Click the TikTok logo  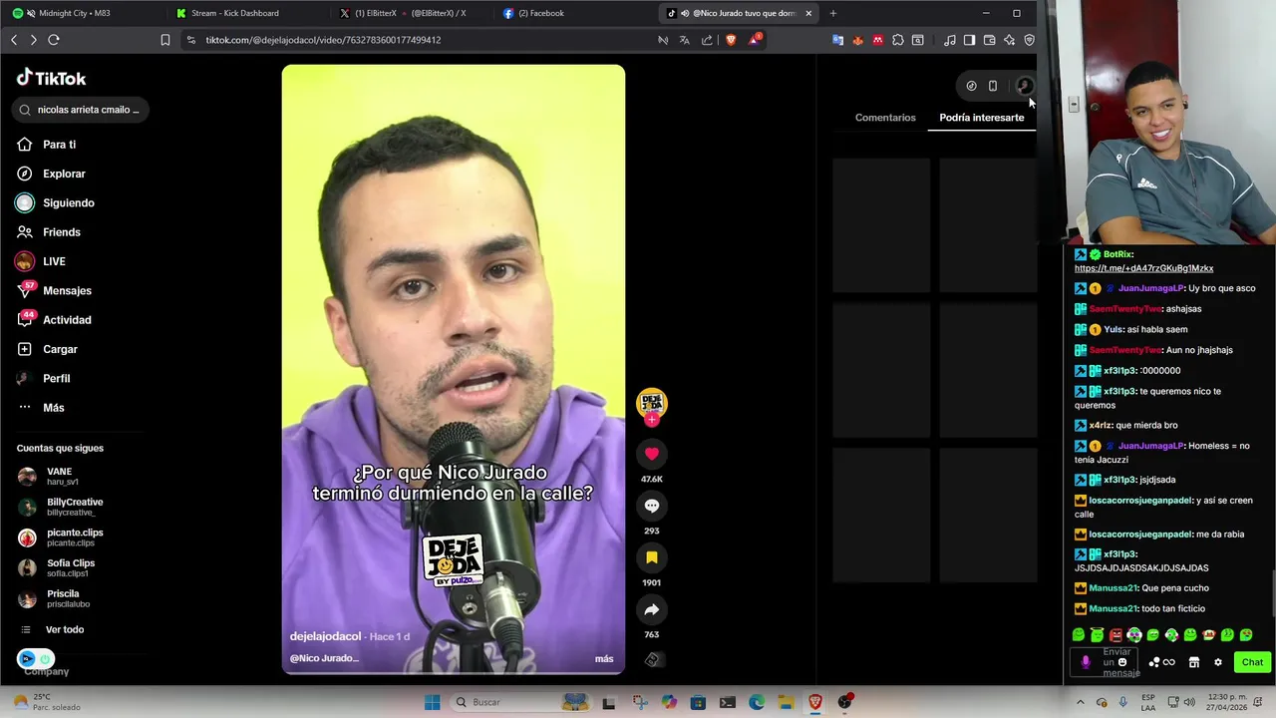51,78
